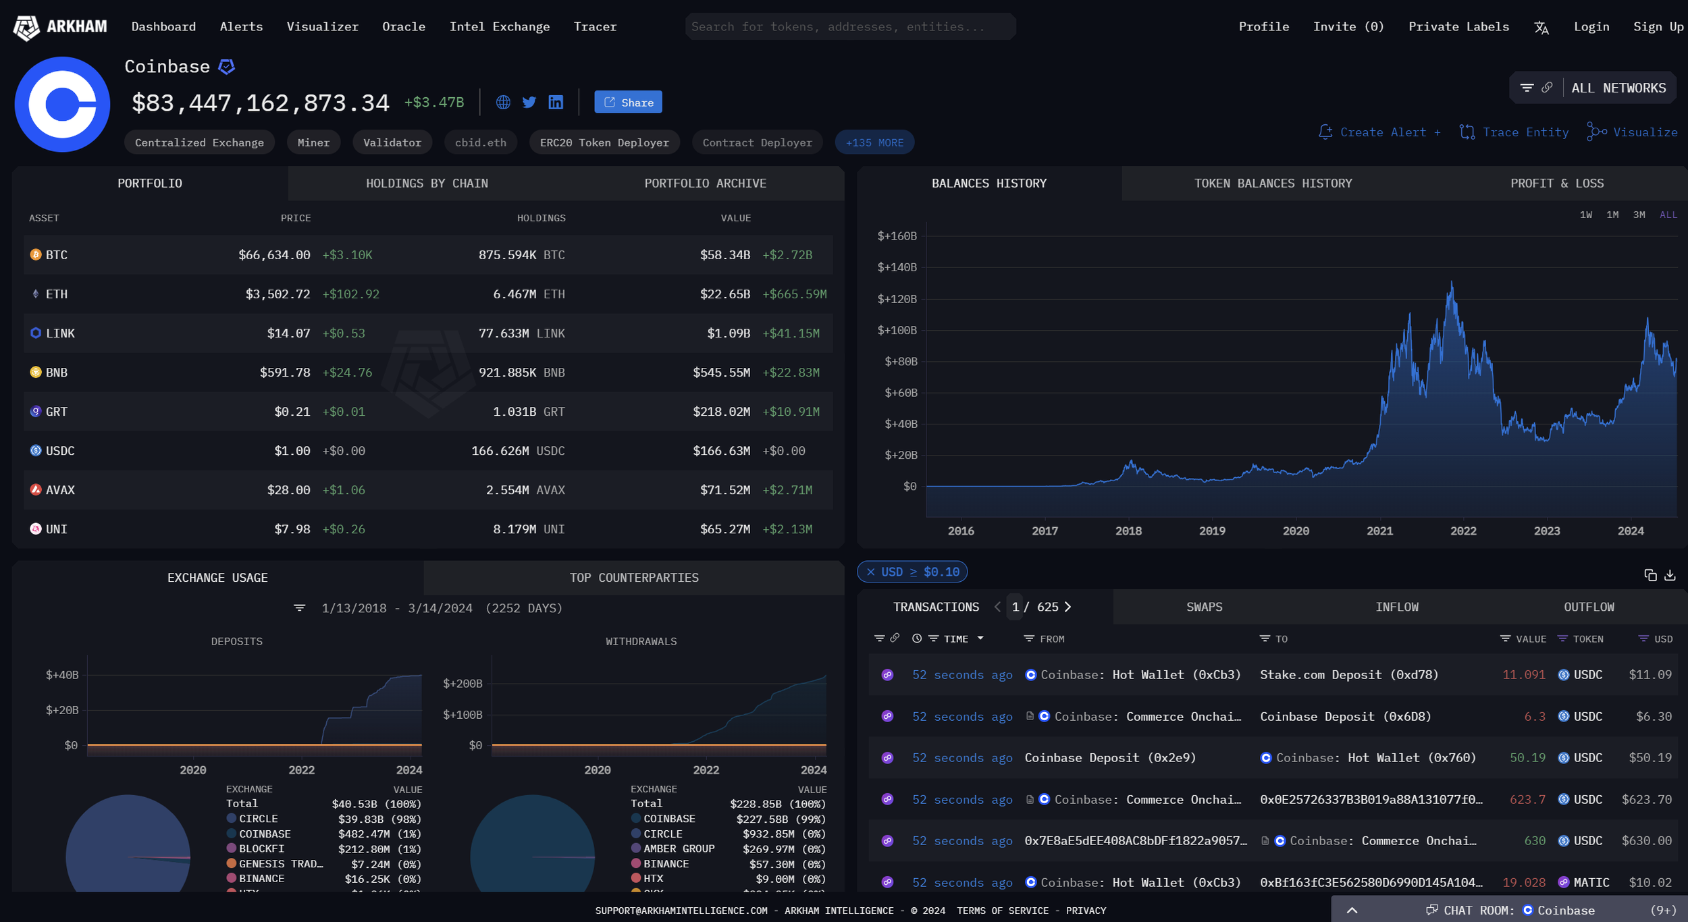Click the Arkham logo icon
The height and width of the screenshot is (922, 1688).
pos(27,27)
